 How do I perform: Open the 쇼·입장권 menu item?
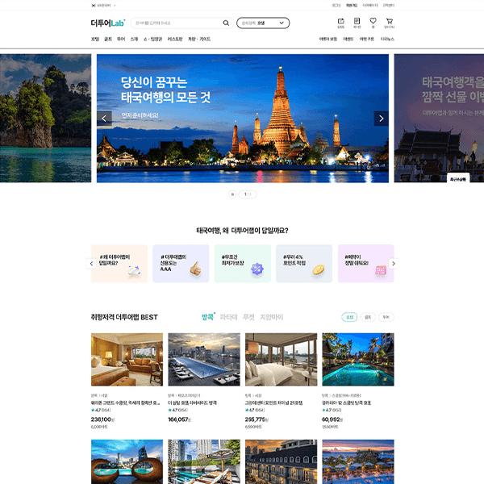pos(152,39)
